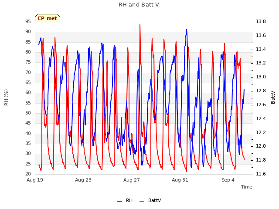Click the 'BattV' right axis label
Viewport: 279px width, 209px height.
(273, 98)
